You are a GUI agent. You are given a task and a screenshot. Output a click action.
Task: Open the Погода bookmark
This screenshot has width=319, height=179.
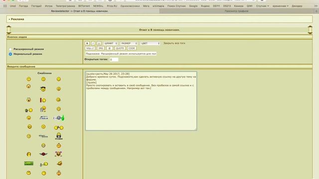[23, 6]
